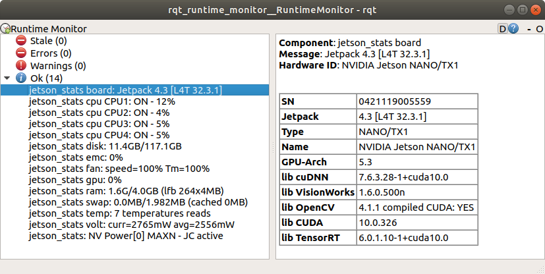545x274 pixels.
Task: Select the jetson_stats fan speed row
Action: [135, 169]
